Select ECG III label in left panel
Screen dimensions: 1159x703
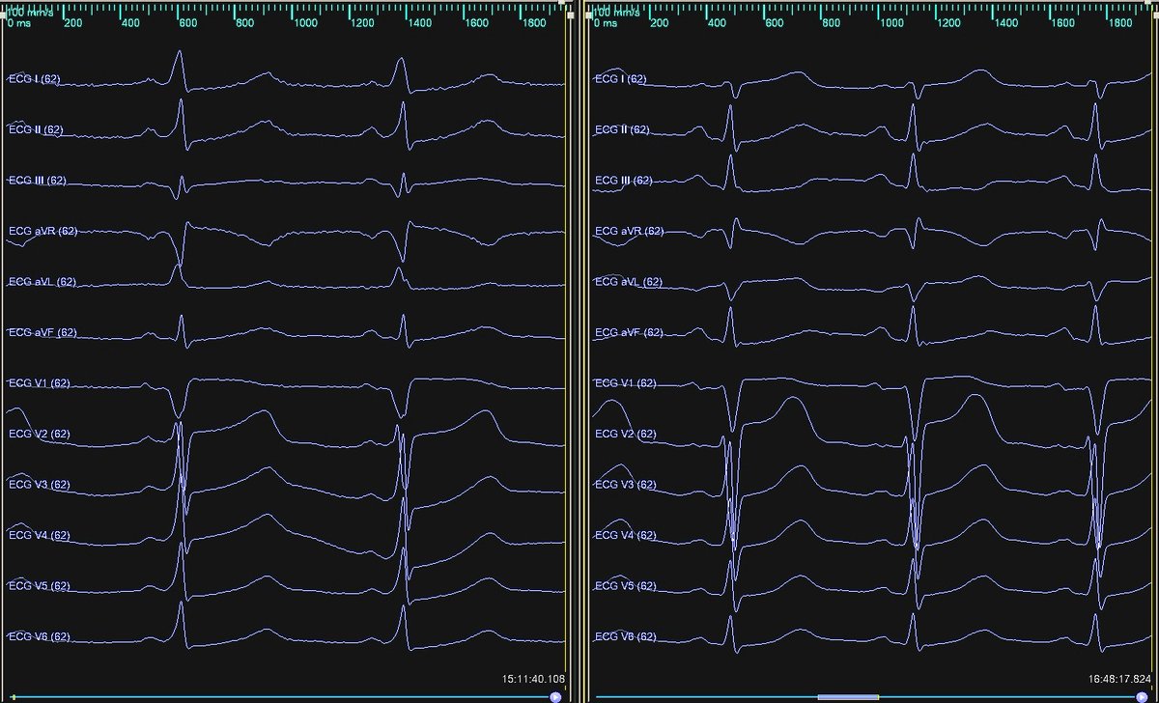tap(37, 181)
